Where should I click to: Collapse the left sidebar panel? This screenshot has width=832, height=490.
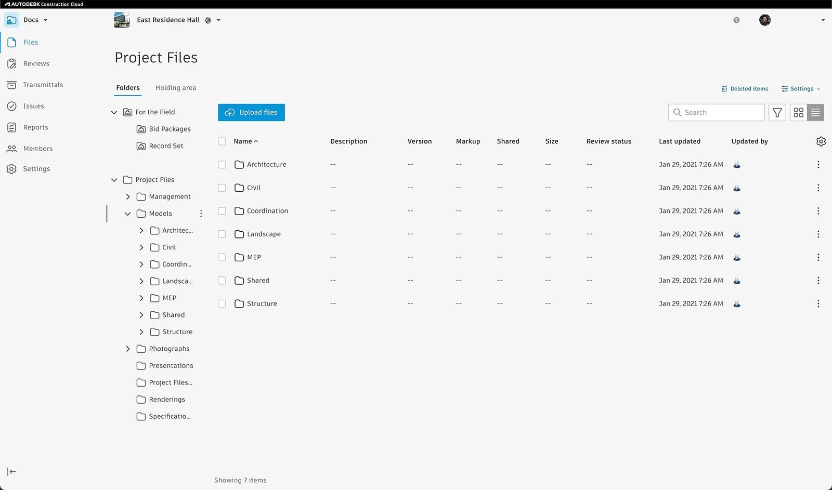click(11, 472)
